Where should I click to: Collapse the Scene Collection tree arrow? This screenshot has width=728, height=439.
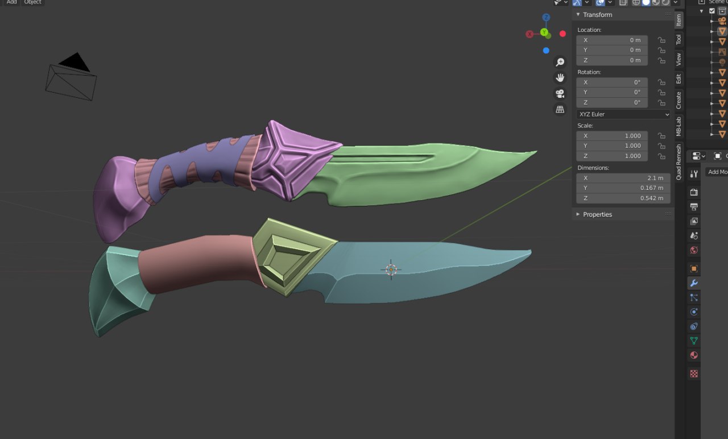pos(701,11)
